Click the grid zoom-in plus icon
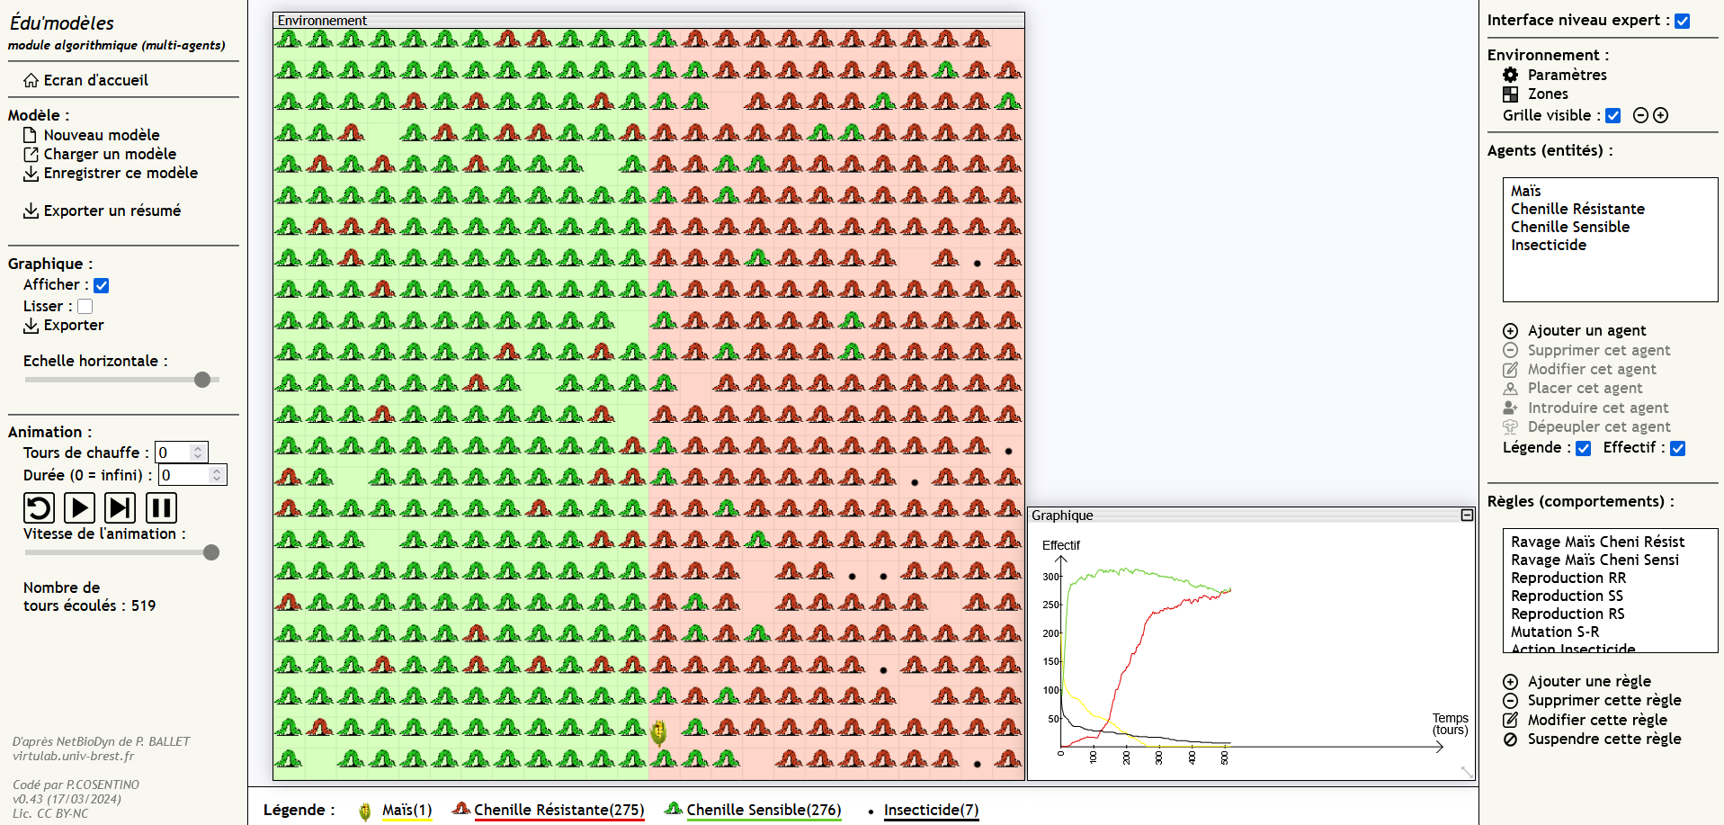 [1660, 115]
